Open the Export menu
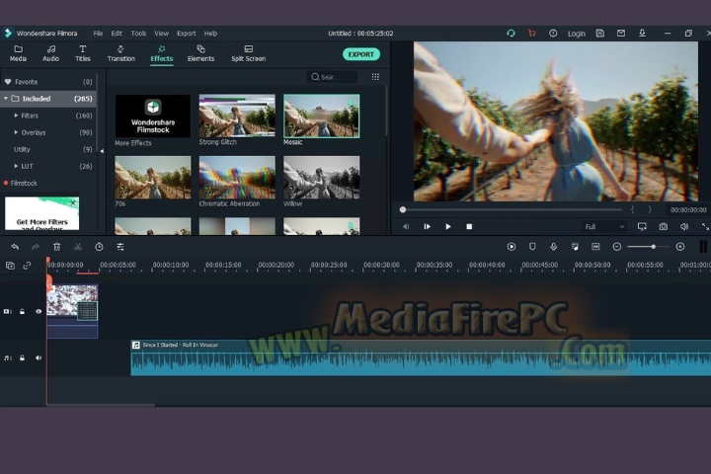 pos(187,34)
